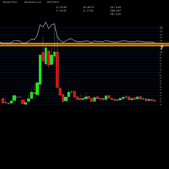Click the last candlestick on the right

[155, 100]
